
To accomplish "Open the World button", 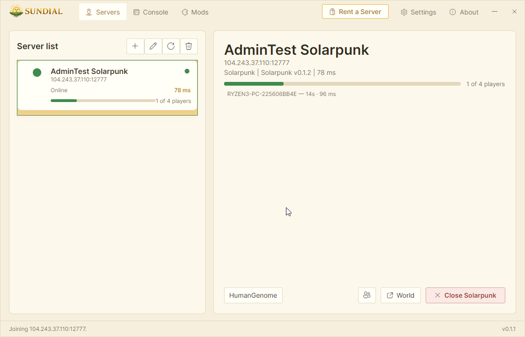I will click(x=400, y=295).
